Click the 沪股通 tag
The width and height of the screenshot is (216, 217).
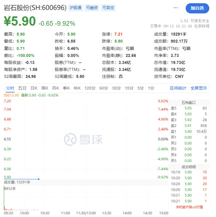(76, 8)
